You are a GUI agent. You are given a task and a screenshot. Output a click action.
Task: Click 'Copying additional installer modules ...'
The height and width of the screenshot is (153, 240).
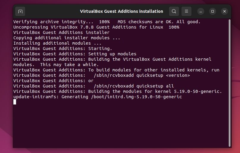[x=67, y=38]
